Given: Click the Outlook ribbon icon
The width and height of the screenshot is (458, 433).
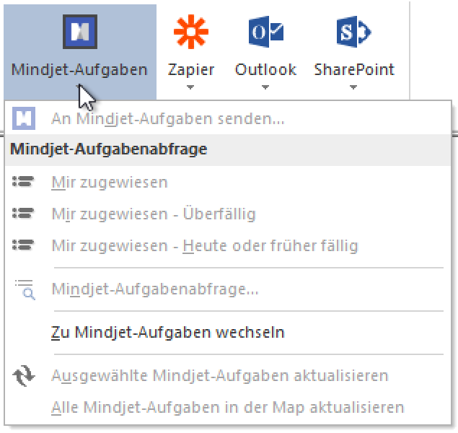Looking at the screenshot, I should click(x=266, y=32).
